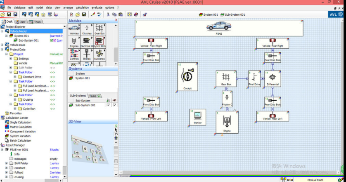This screenshot has width=346, height=182.
Task: Select the Gear Box component on canvas
Action: pyautogui.click(x=226, y=79)
